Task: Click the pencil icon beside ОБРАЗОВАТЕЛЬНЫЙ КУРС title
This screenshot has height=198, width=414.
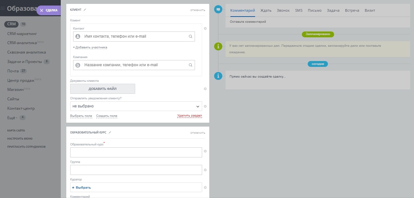Action: point(110,132)
